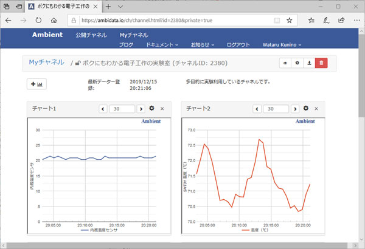Click the チャート2 data count field
This screenshot has width=365, height=249.
click(276, 109)
